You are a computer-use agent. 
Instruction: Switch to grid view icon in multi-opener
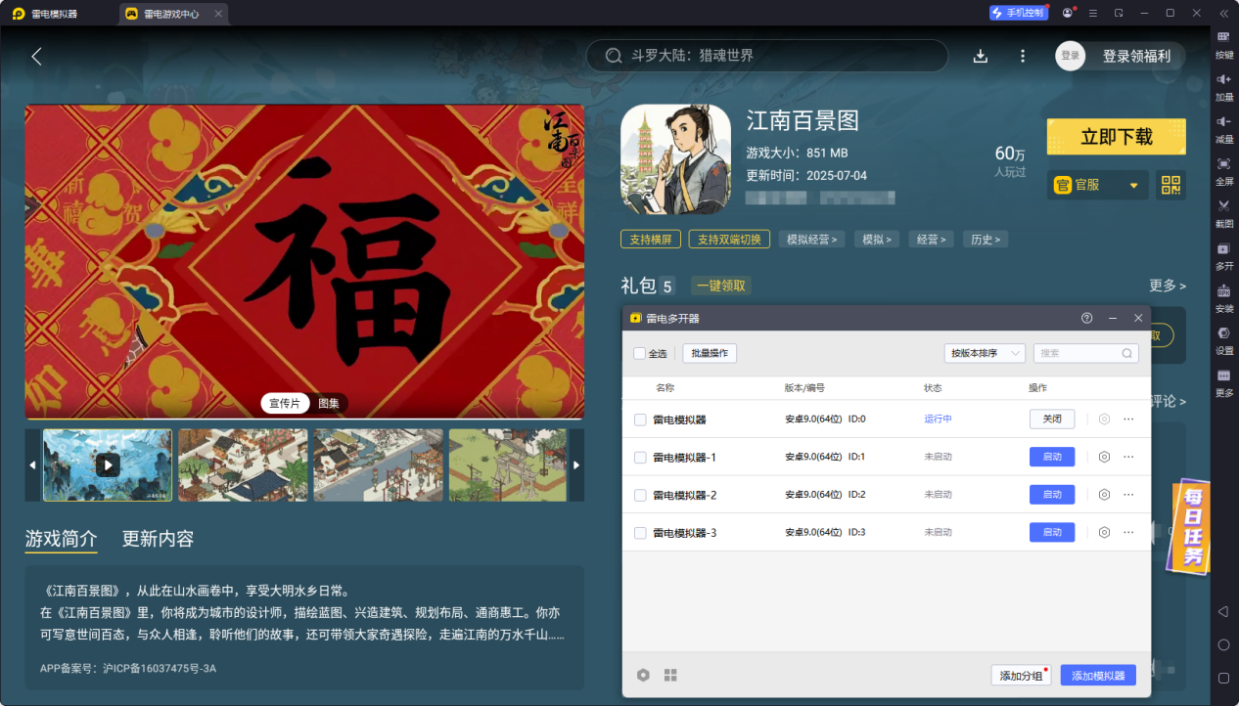pos(670,675)
